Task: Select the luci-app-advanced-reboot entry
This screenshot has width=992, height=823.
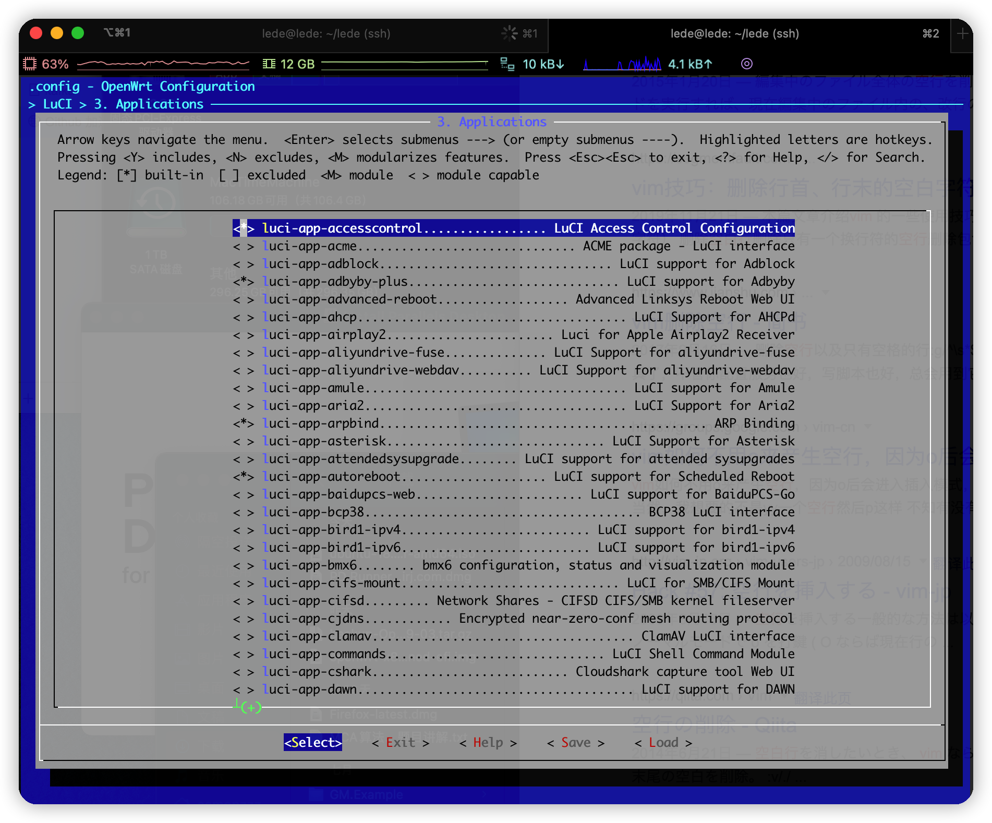Action: tap(514, 299)
